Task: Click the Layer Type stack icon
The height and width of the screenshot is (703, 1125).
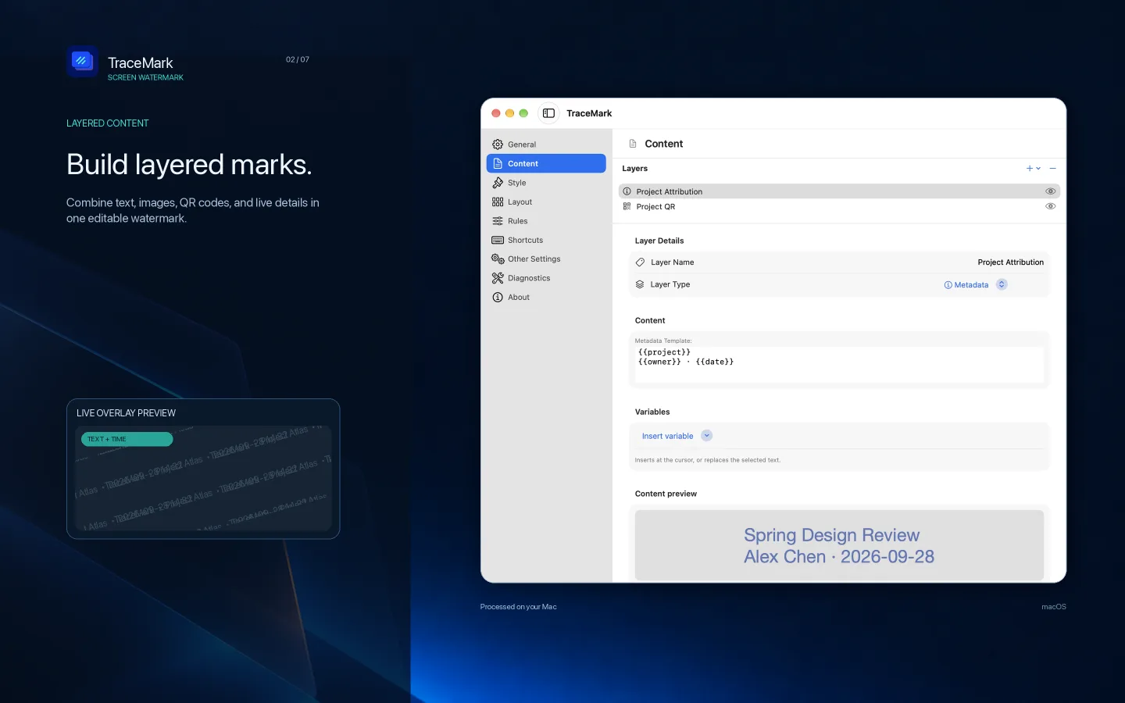Action: point(640,284)
